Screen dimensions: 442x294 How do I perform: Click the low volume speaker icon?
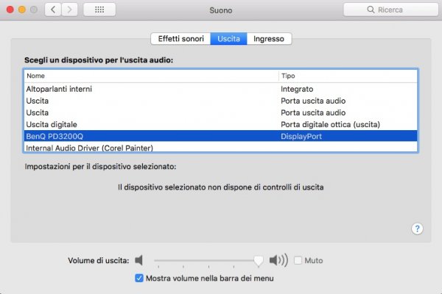click(139, 260)
